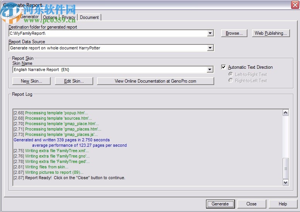Click "average performance of 123.27 pages" line
The height and width of the screenshot is (212, 300).
[79, 145]
